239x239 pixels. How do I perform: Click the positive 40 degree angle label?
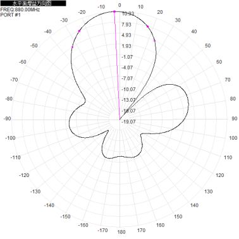(x=194, y=32)
